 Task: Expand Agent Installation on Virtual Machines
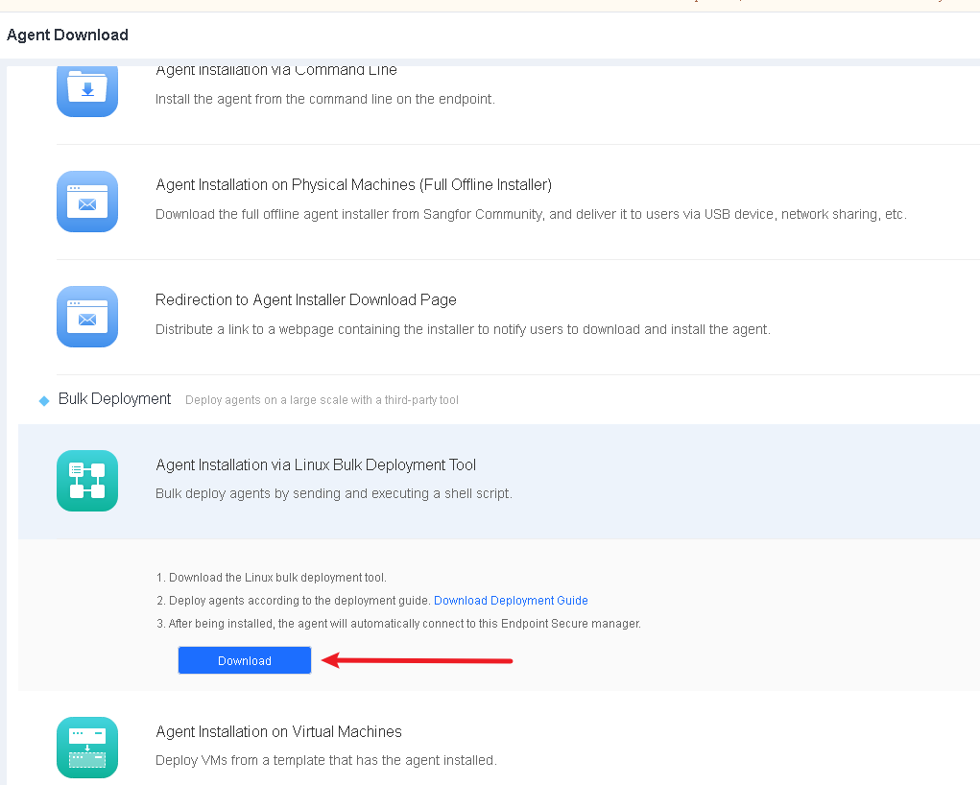278,731
